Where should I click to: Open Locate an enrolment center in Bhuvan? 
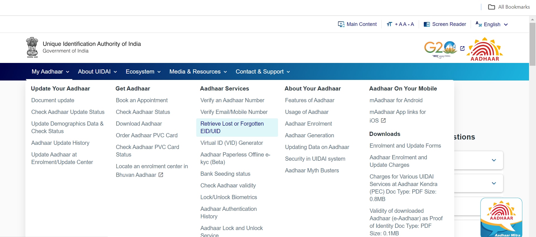tap(152, 170)
